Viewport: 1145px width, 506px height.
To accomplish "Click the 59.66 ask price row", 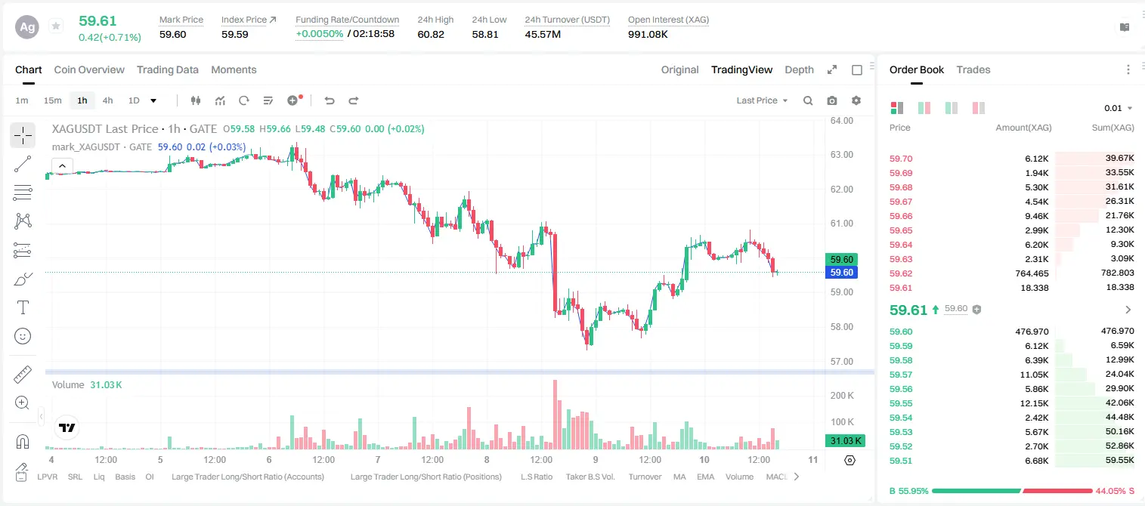I will click(x=1011, y=216).
